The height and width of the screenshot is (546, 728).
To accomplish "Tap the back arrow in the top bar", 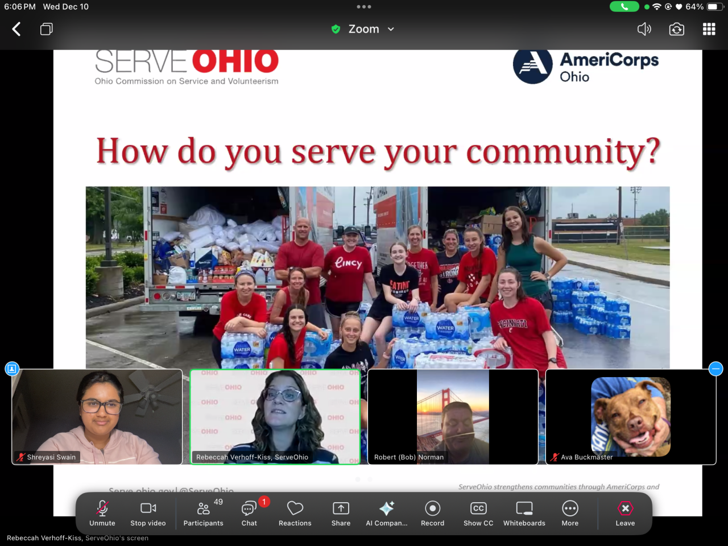I will (16, 29).
